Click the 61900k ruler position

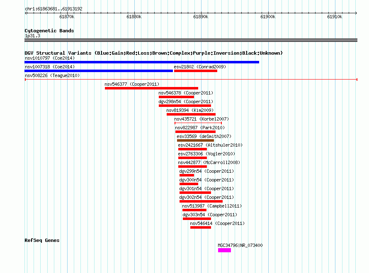268,17
